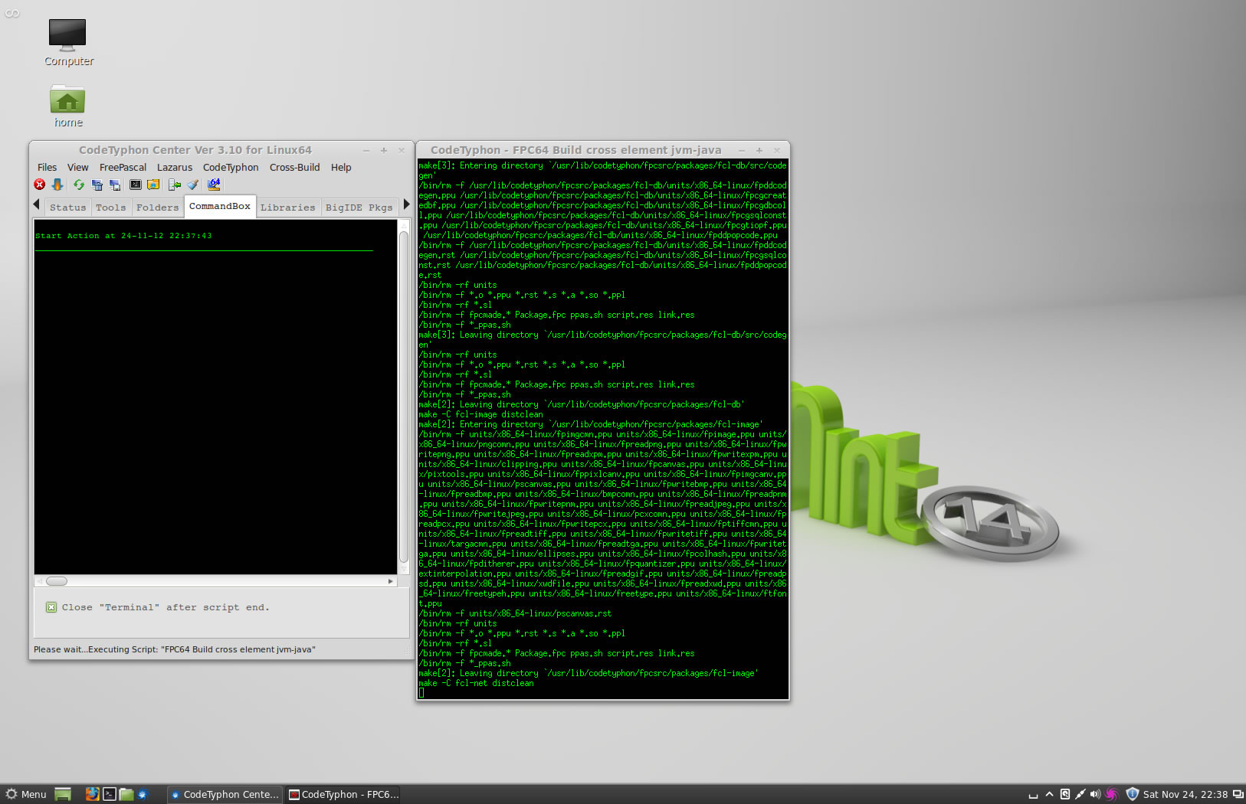The height and width of the screenshot is (804, 1246).
Task: Open the Help menu
Action: click(x=341, y=168)
